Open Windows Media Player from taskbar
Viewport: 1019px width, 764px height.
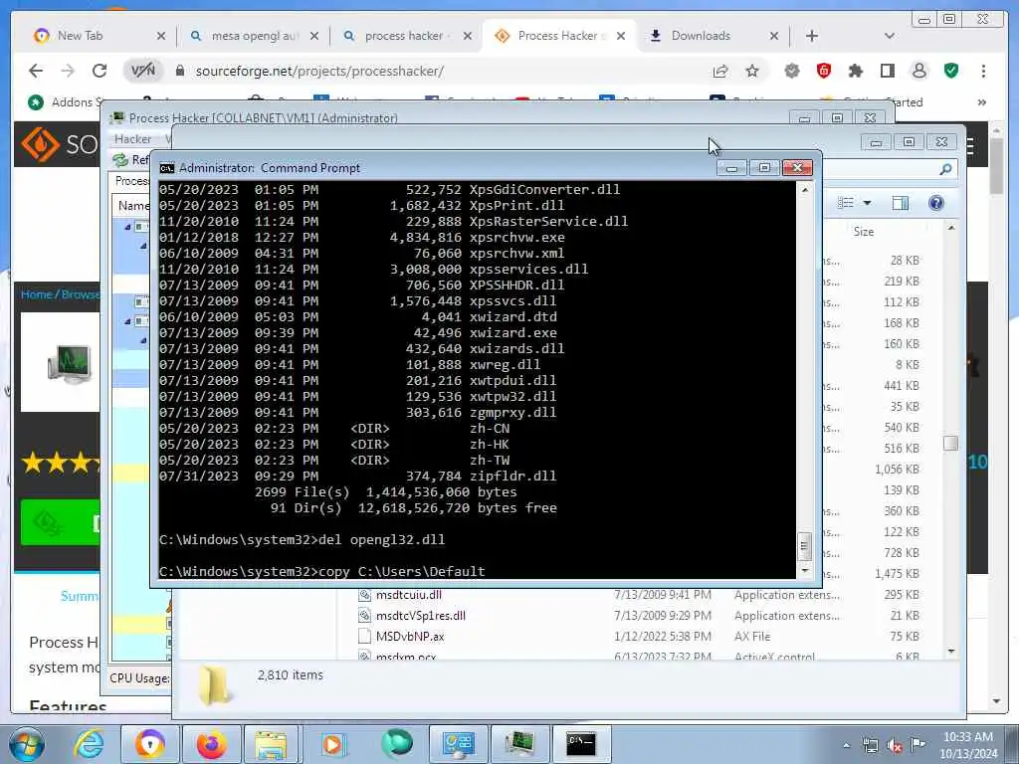click(x=333, y=744)
